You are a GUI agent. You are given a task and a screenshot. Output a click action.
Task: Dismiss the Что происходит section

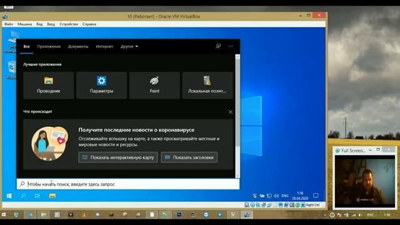point(231,112)
